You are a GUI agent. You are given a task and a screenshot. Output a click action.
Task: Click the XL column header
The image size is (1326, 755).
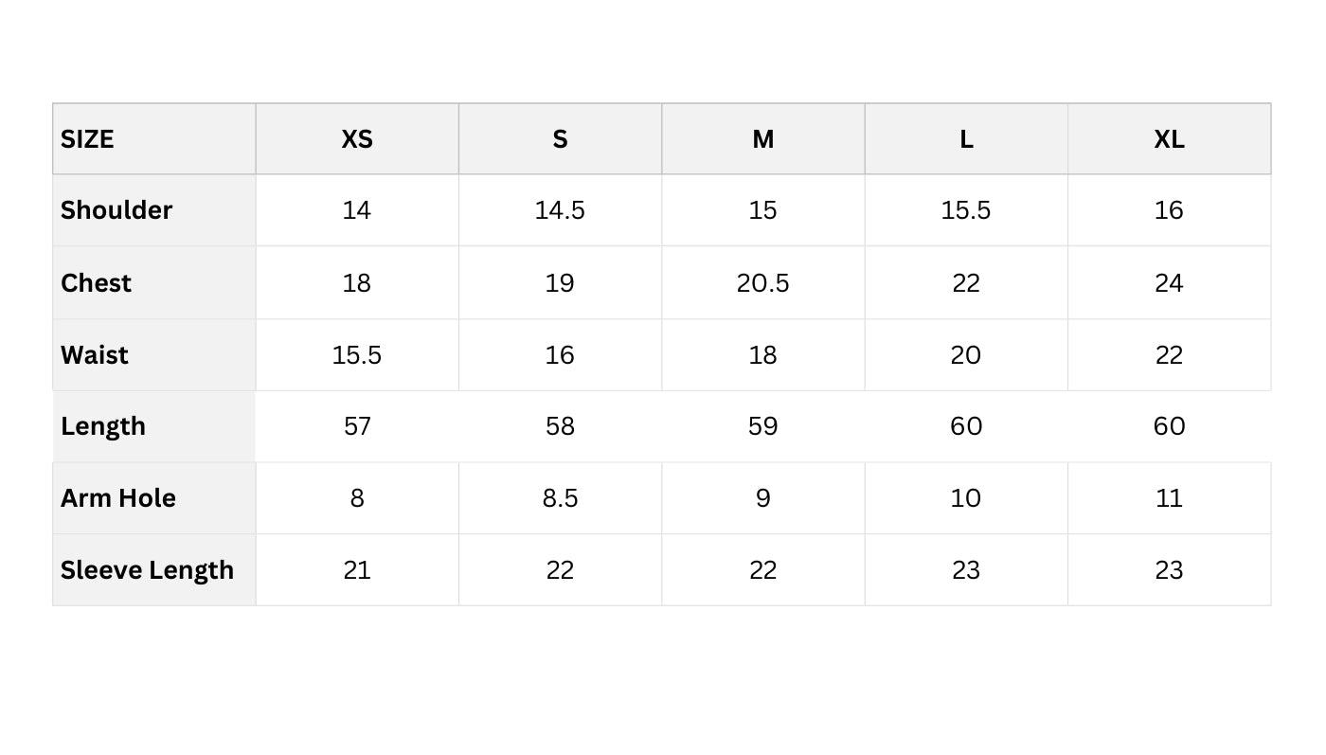pos(1169,139)
